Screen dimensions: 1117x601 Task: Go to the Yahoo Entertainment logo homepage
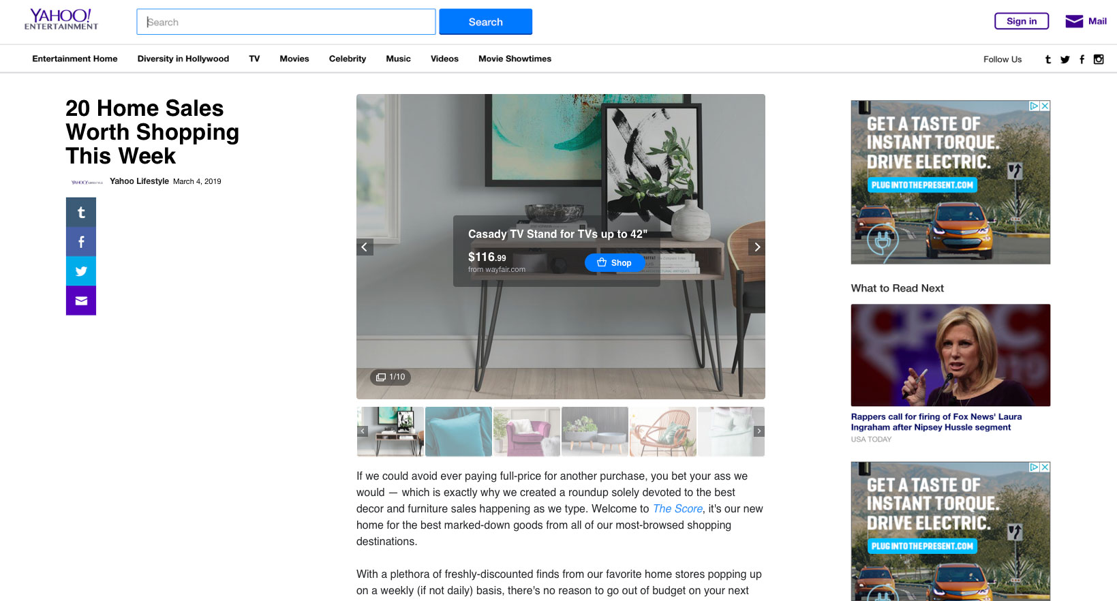61,20
